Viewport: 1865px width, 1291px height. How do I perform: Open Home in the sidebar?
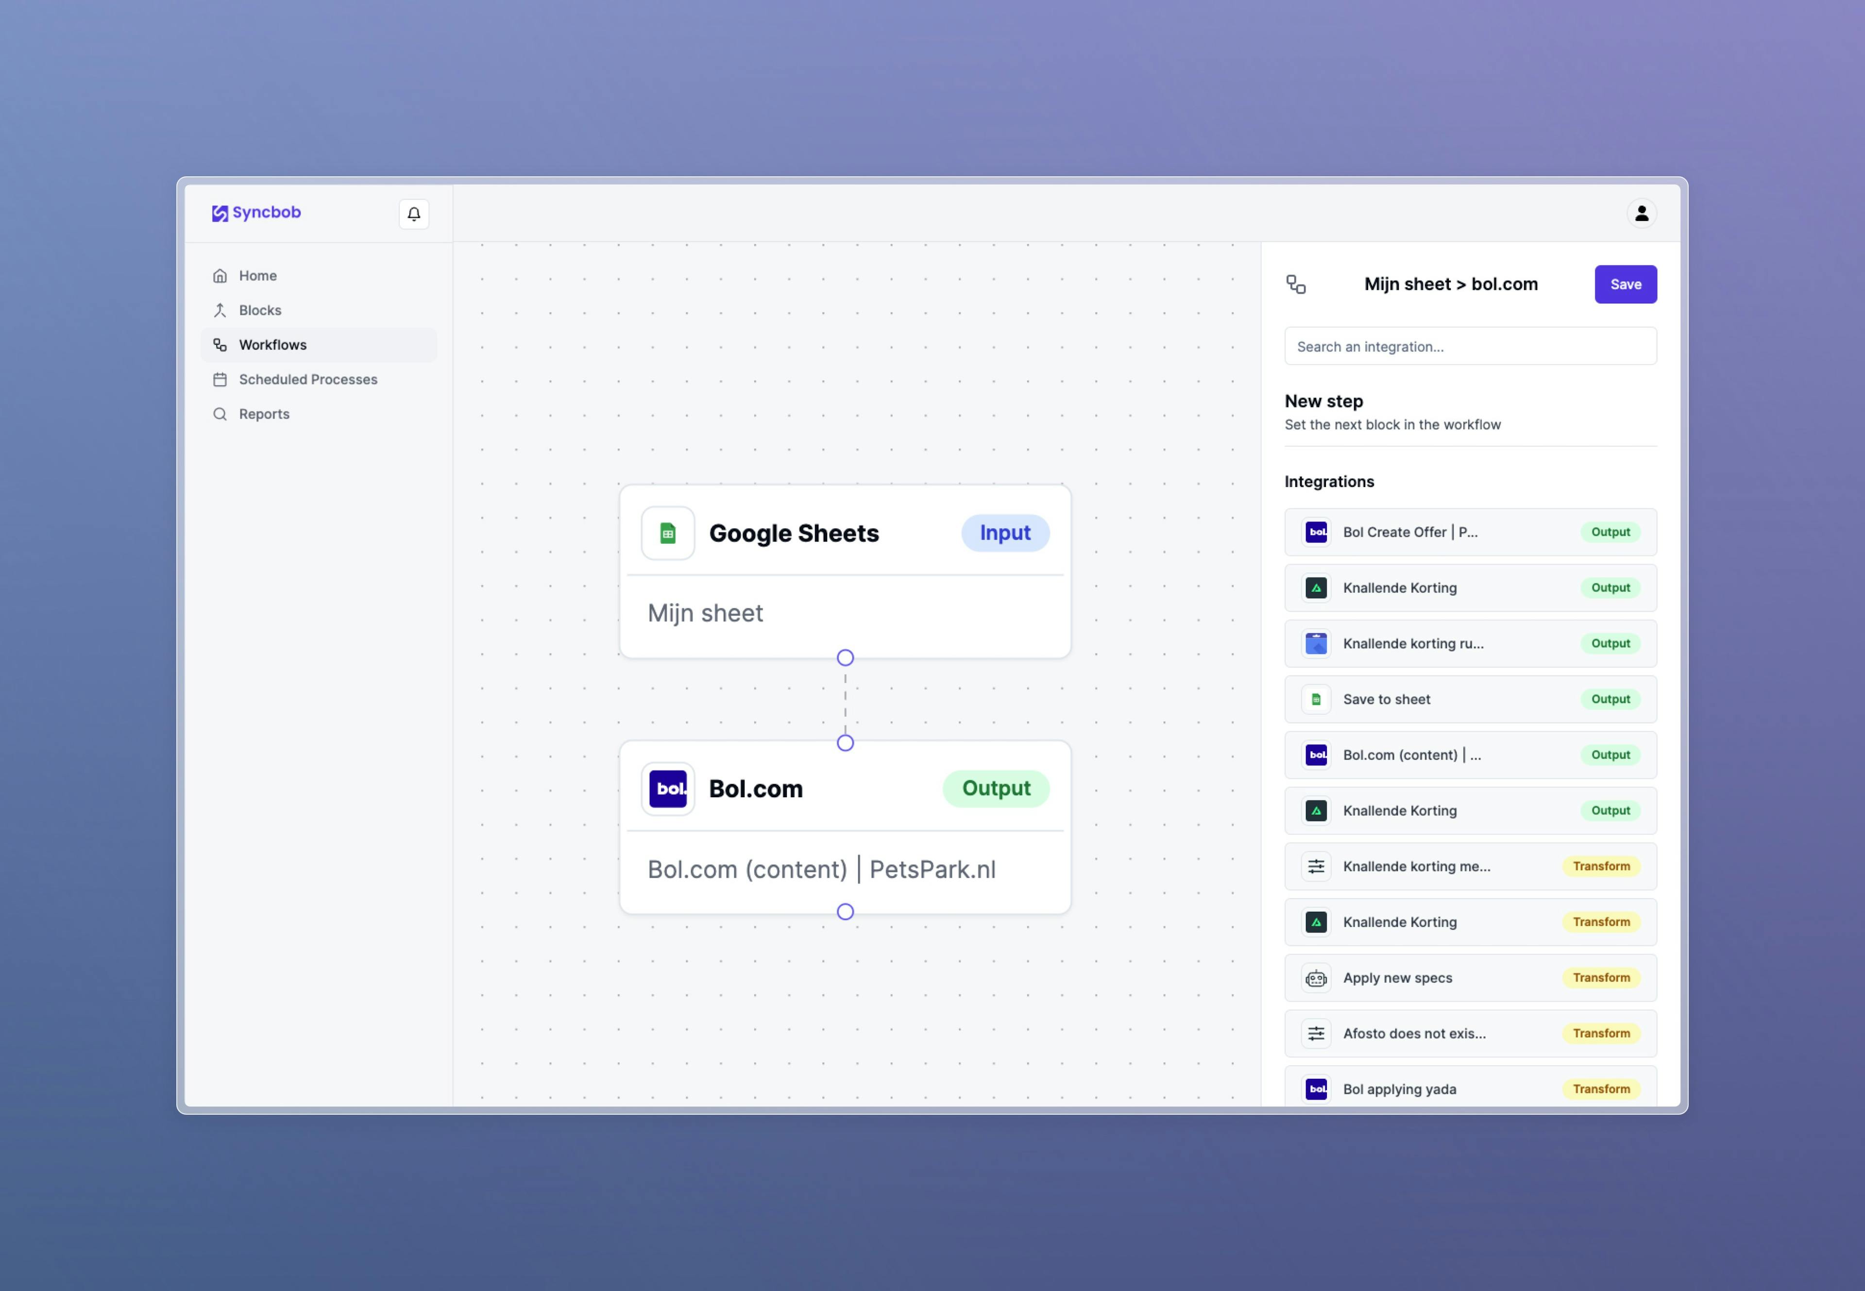[257, 276]
